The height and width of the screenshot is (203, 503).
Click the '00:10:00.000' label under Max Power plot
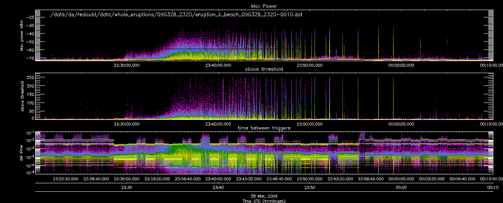[491, 65]
